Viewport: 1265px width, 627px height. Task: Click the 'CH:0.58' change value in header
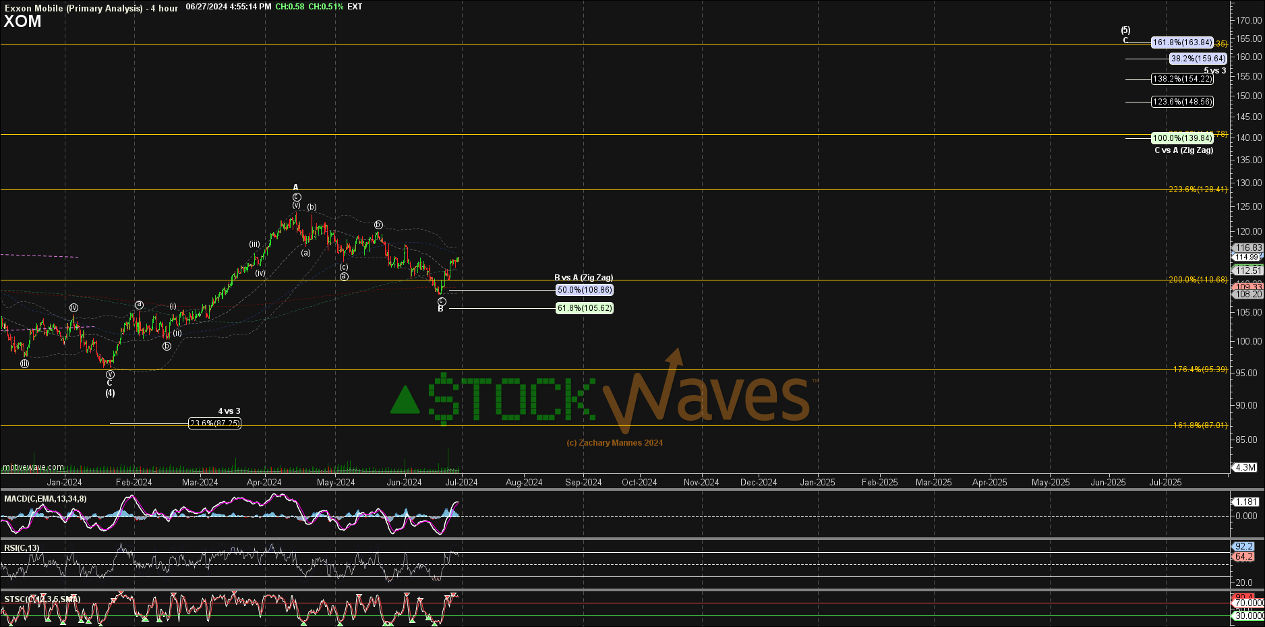[290, 7]
